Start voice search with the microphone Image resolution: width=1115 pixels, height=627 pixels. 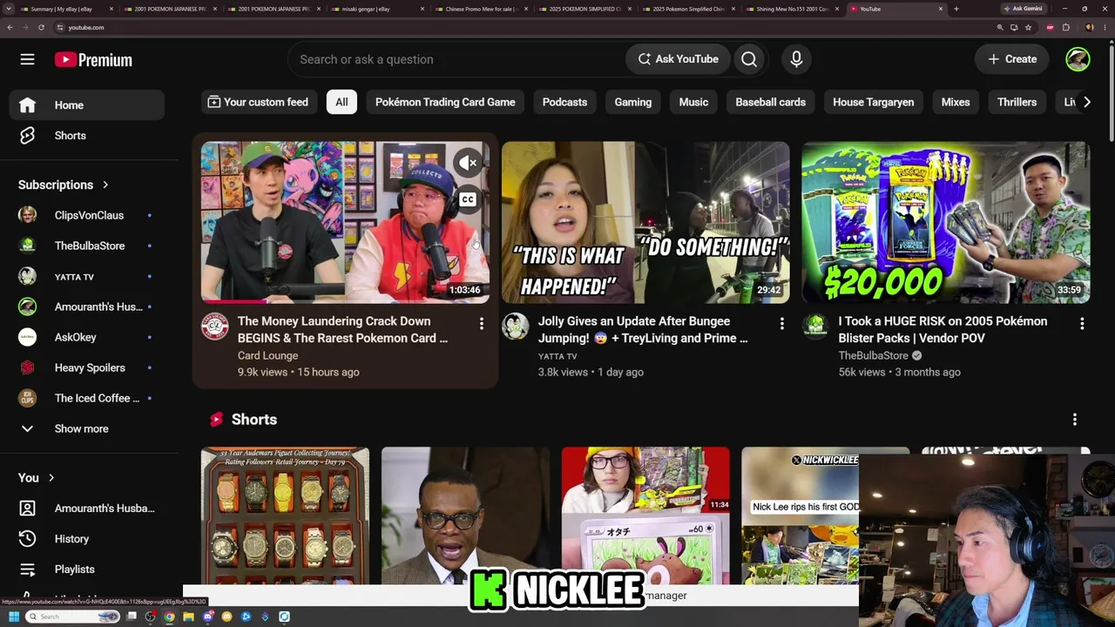point(796,59)
